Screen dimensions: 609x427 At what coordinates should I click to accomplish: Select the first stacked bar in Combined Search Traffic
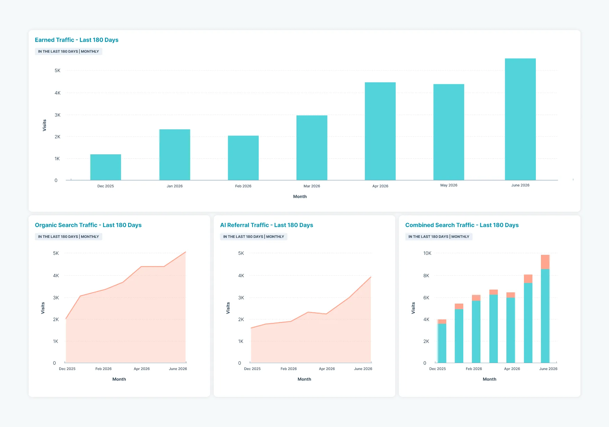442,341
